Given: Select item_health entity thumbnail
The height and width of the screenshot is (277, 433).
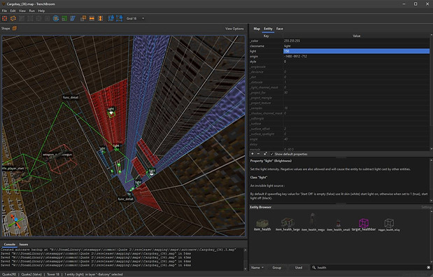Looking at the screenshot, I should tap(262, 225).
